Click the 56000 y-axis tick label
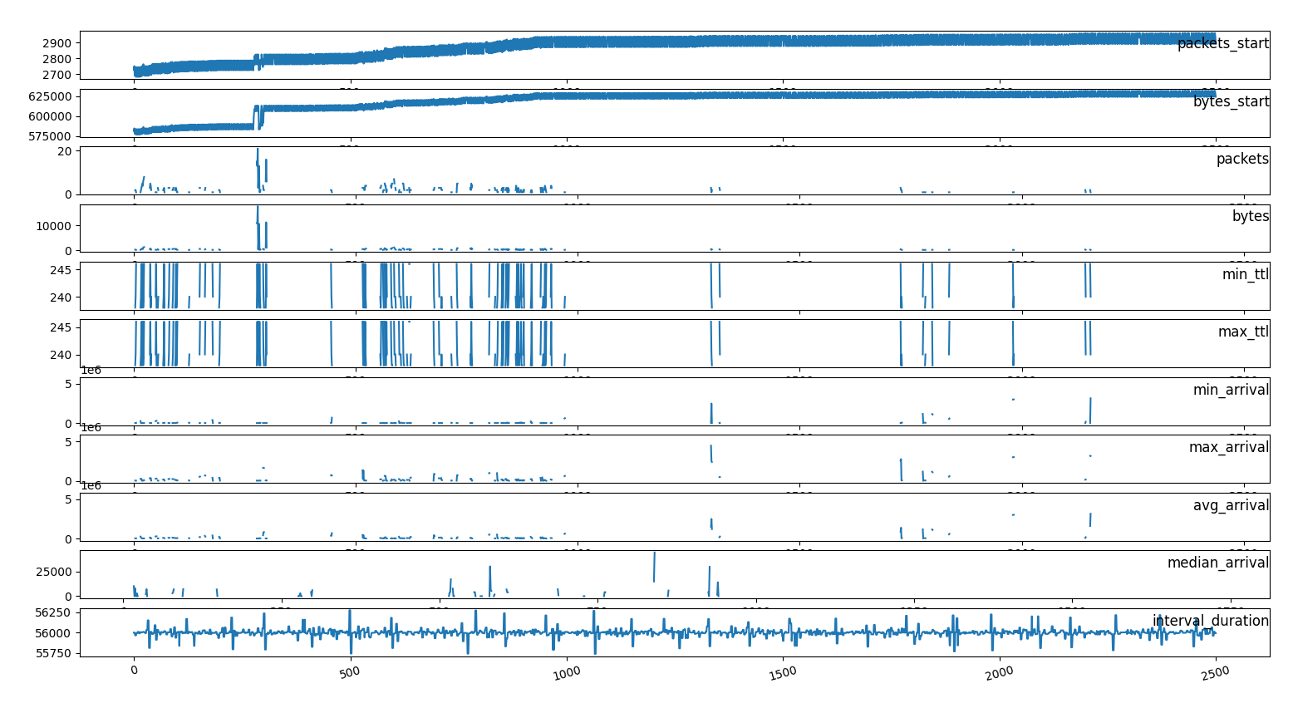 [x=56, y=633]
